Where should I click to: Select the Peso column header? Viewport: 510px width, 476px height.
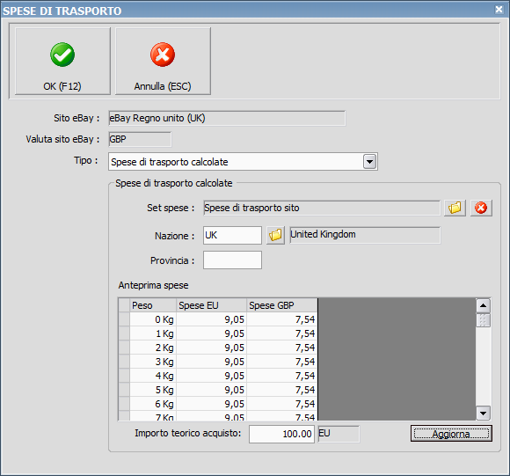point(153,305)
